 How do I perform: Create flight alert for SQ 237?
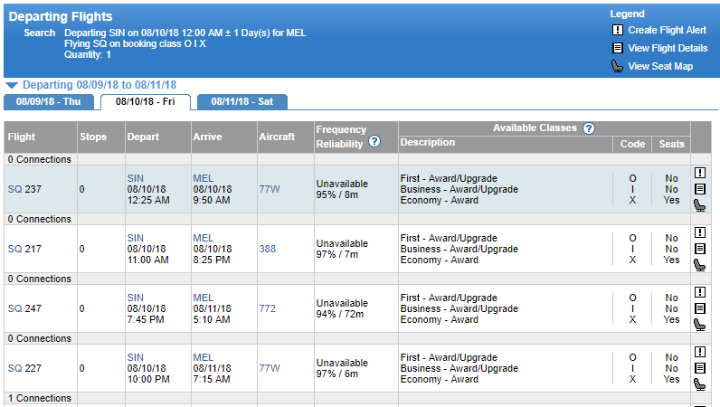[699, 173]
